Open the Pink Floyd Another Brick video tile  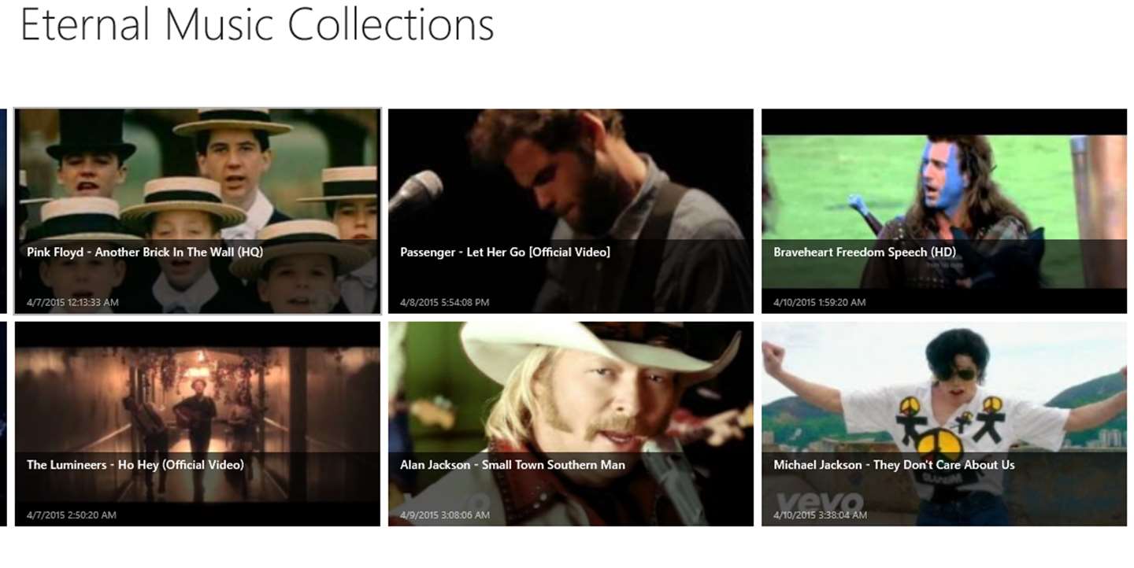[198, 212]
